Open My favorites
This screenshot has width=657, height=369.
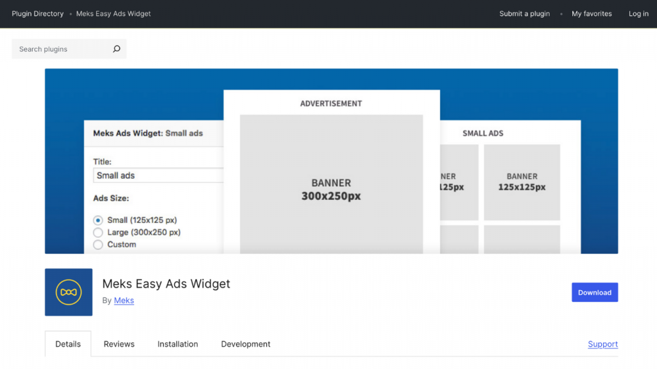pos(591,13)
